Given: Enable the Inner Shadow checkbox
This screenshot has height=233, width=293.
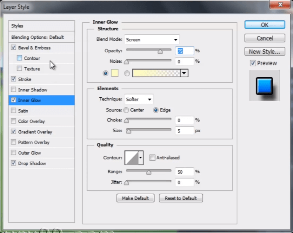Looking at the screenshot, I should point(14,90).
